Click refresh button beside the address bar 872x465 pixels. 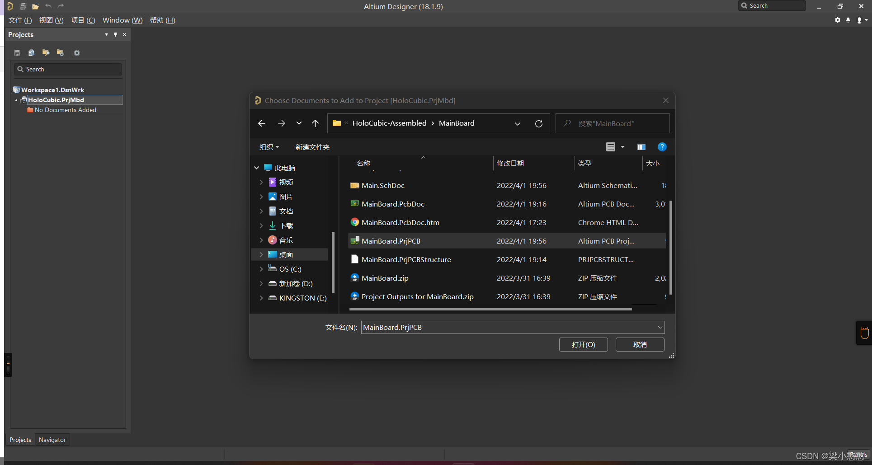click(x=538, y=123)
